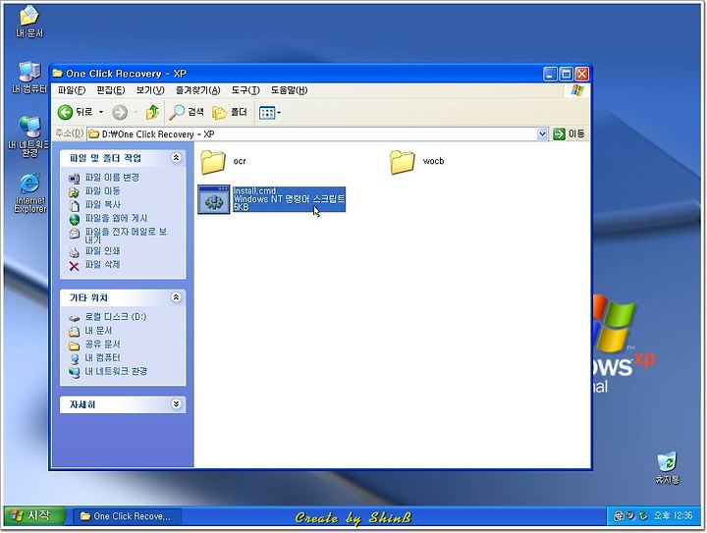
Task: Open the 파일(F) menu
Action: coord(72,90)
